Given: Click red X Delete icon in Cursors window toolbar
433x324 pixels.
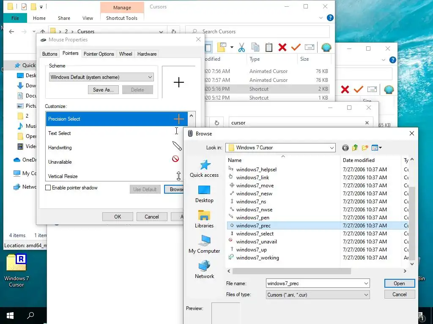Looking at the screenshot, I should pyautogui.click(x=282, y=47).
